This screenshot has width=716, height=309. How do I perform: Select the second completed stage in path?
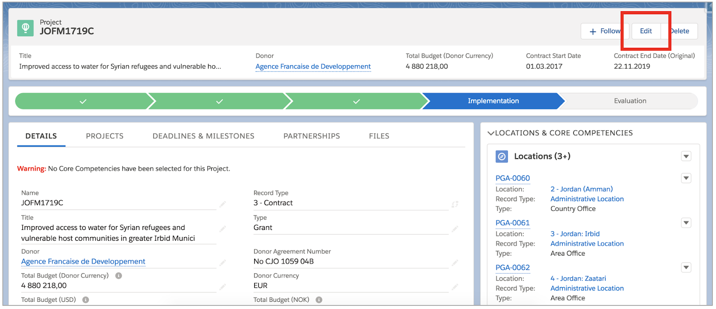click(219, 101)
